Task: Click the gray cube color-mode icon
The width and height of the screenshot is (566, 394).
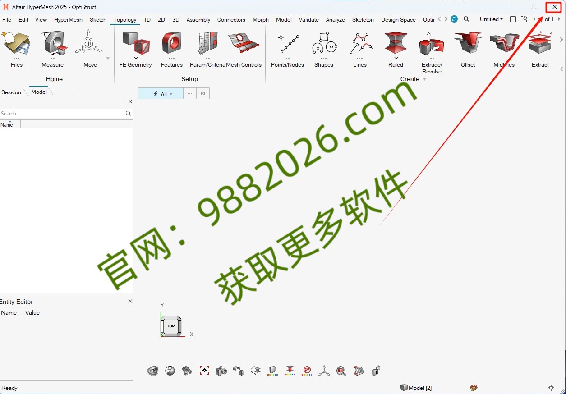Action: 272,371
